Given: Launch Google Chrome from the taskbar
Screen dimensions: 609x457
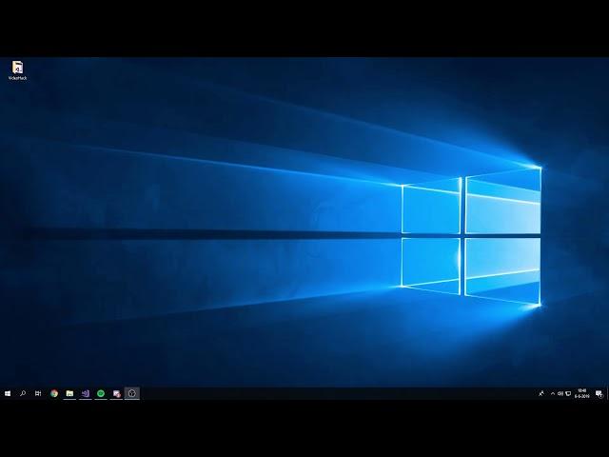Looking at the screenshot, I should [x=54, y=393].
